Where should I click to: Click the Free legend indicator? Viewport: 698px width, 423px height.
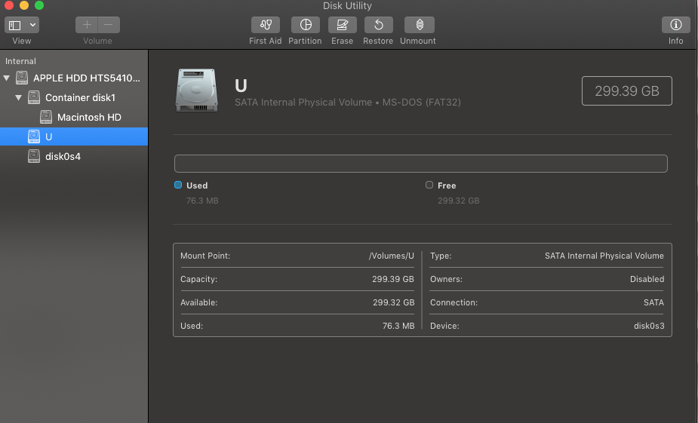(x=429, y=185)
